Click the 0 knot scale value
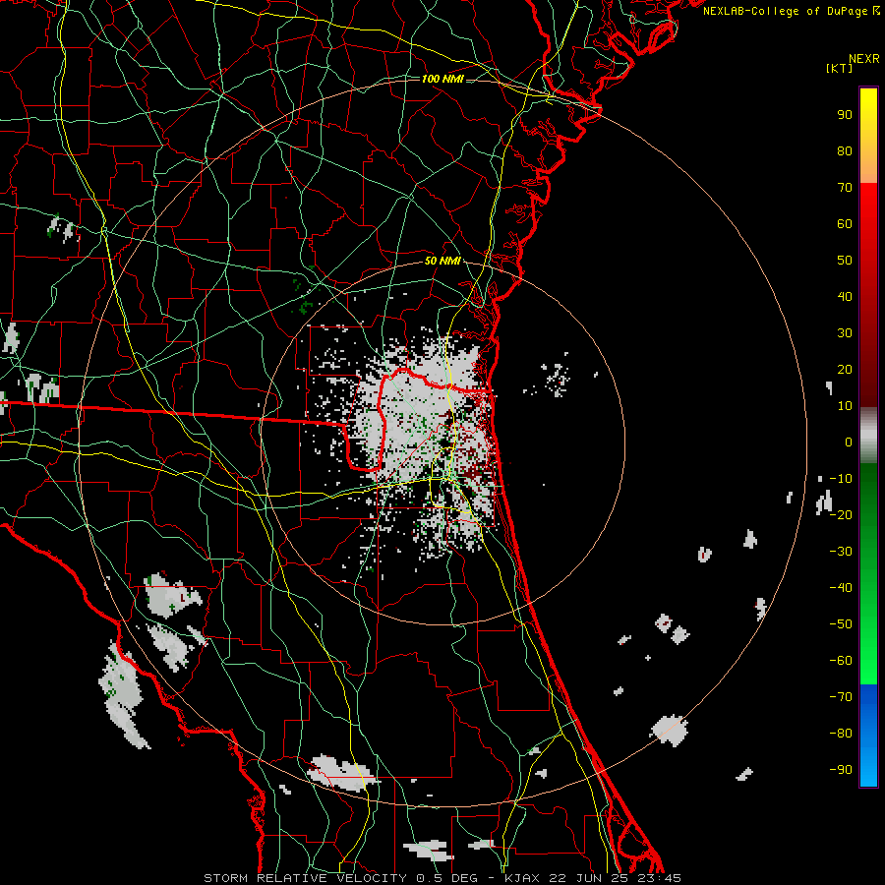Screen dimensions: 885x885 pos(849,442)
